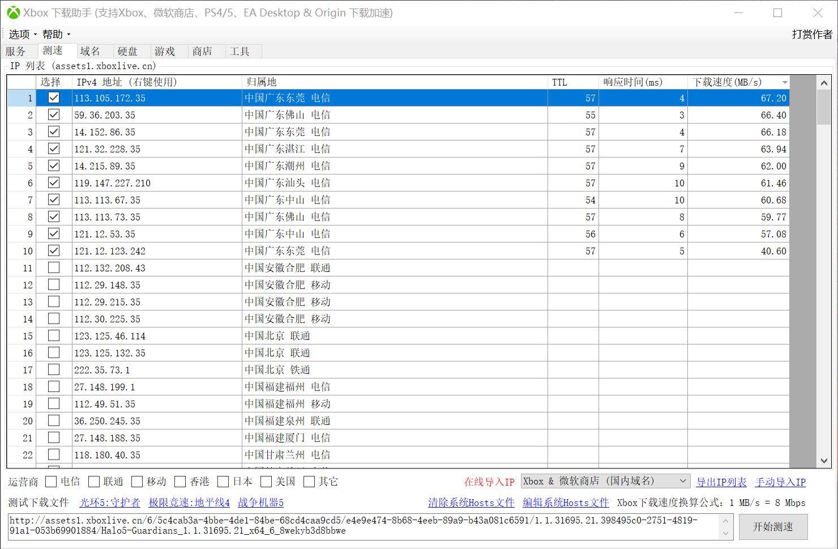Enable the 联通 carrier filter checkbox
This screenshot has height=549, width=838.
(94, 482)
